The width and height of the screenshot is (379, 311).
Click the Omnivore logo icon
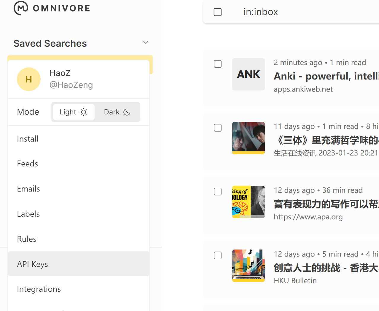(21, 8)
